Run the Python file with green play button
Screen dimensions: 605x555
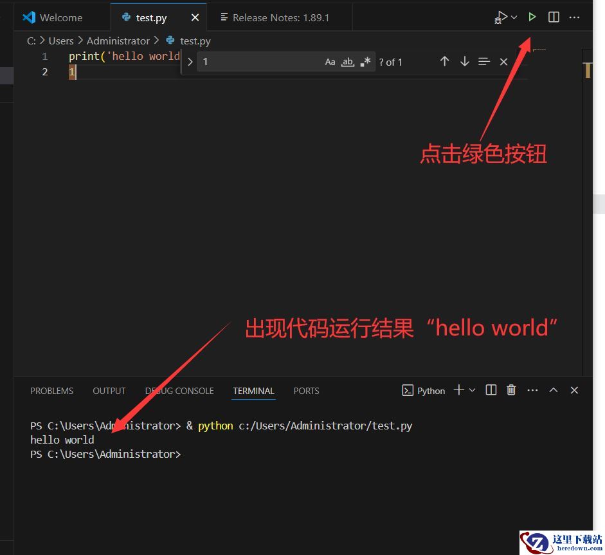click(532, 17)
